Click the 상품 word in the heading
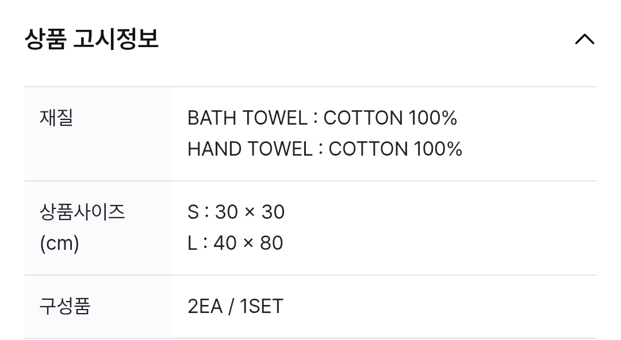The image size is (621, 340). (45, 40)
